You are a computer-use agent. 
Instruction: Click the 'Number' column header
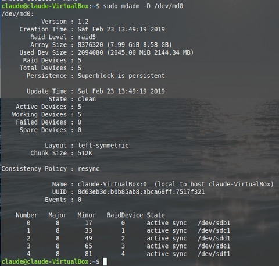pos(27,215)
